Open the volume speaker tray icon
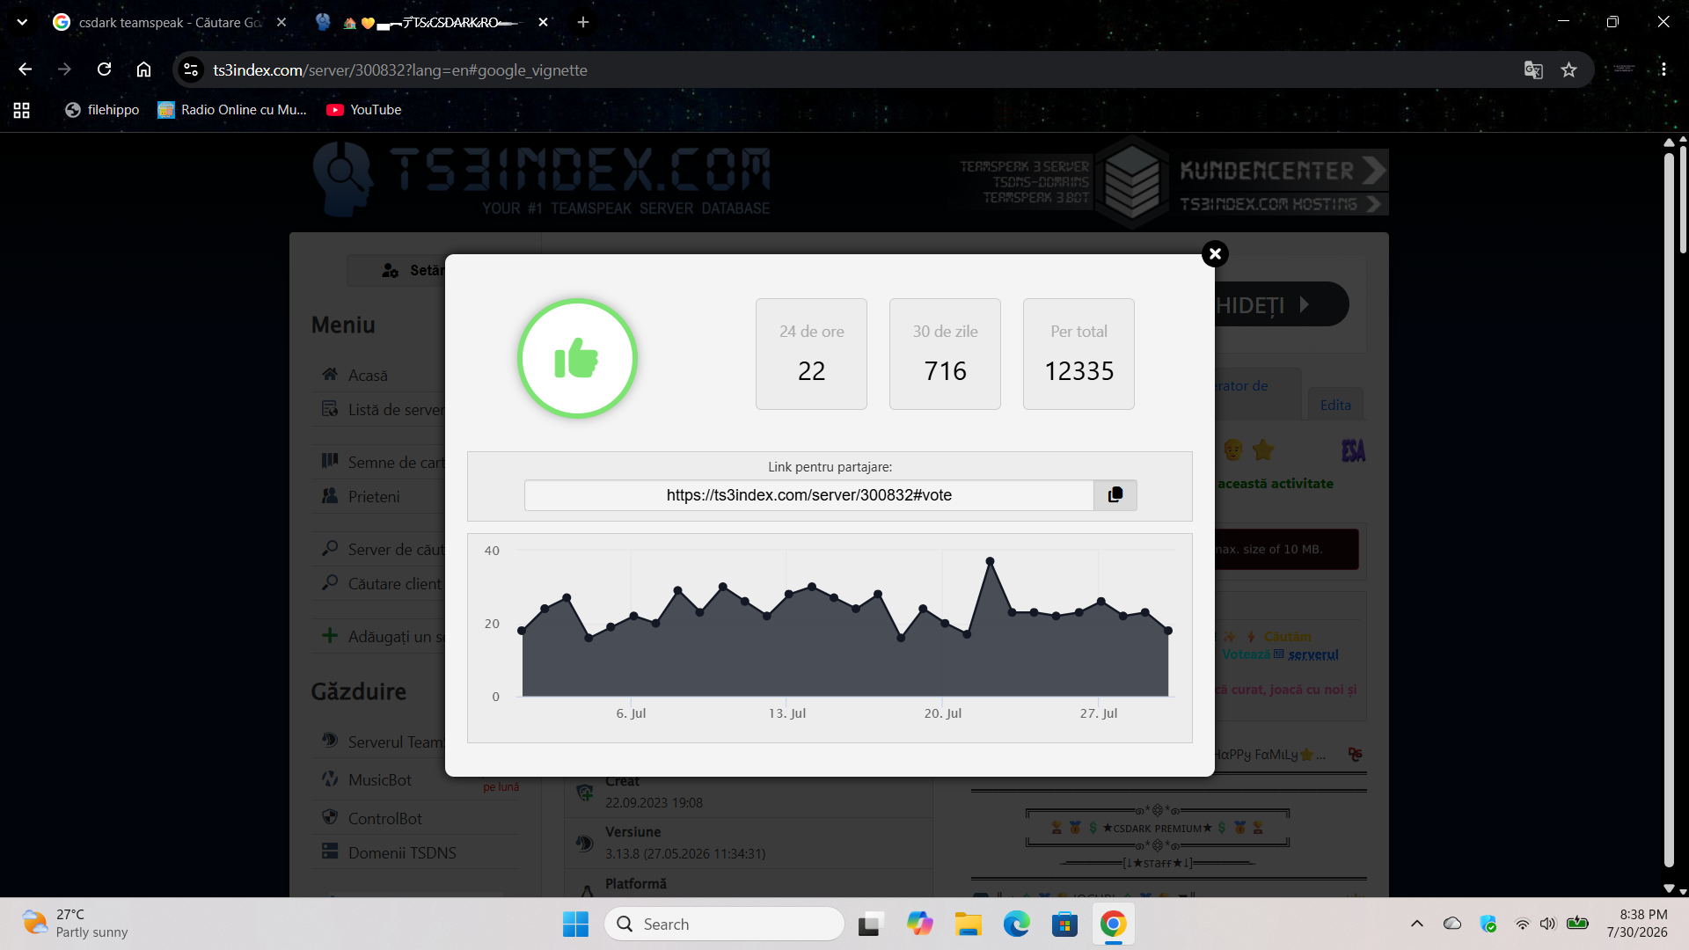The height and width of the screenshot is (950, 1689). pyautogui.click(x=1548, y=924)
